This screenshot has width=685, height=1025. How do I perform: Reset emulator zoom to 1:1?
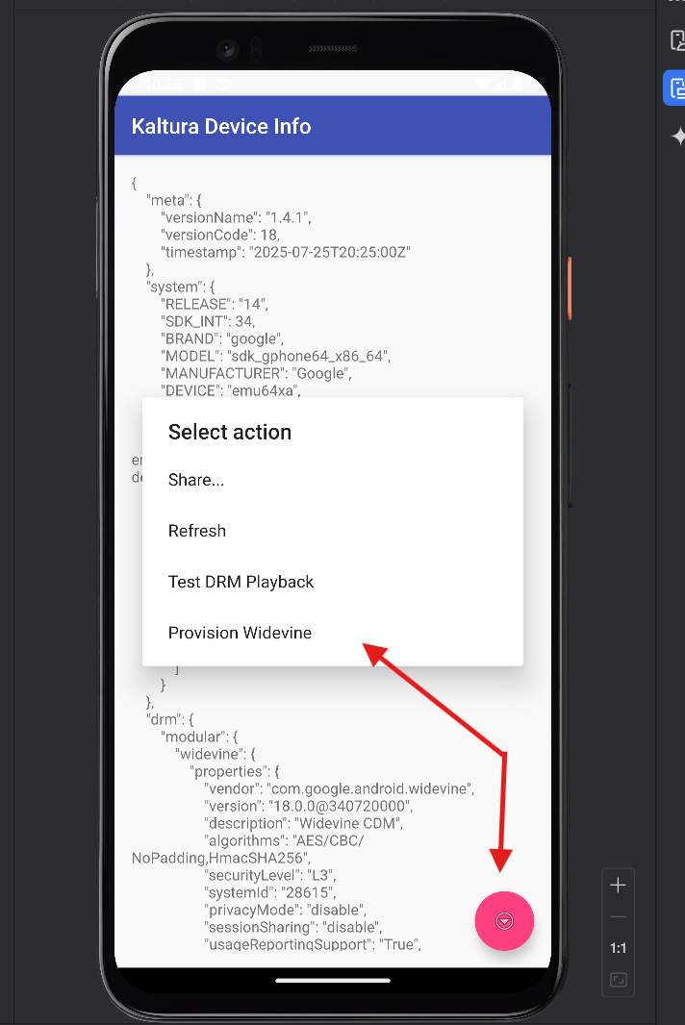[619, 948]
